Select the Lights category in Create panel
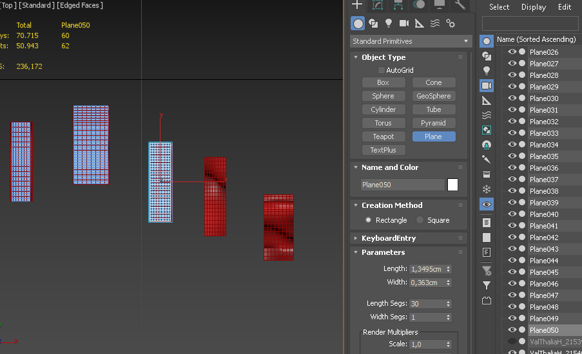The image size is (582, 354). point(389,23)
